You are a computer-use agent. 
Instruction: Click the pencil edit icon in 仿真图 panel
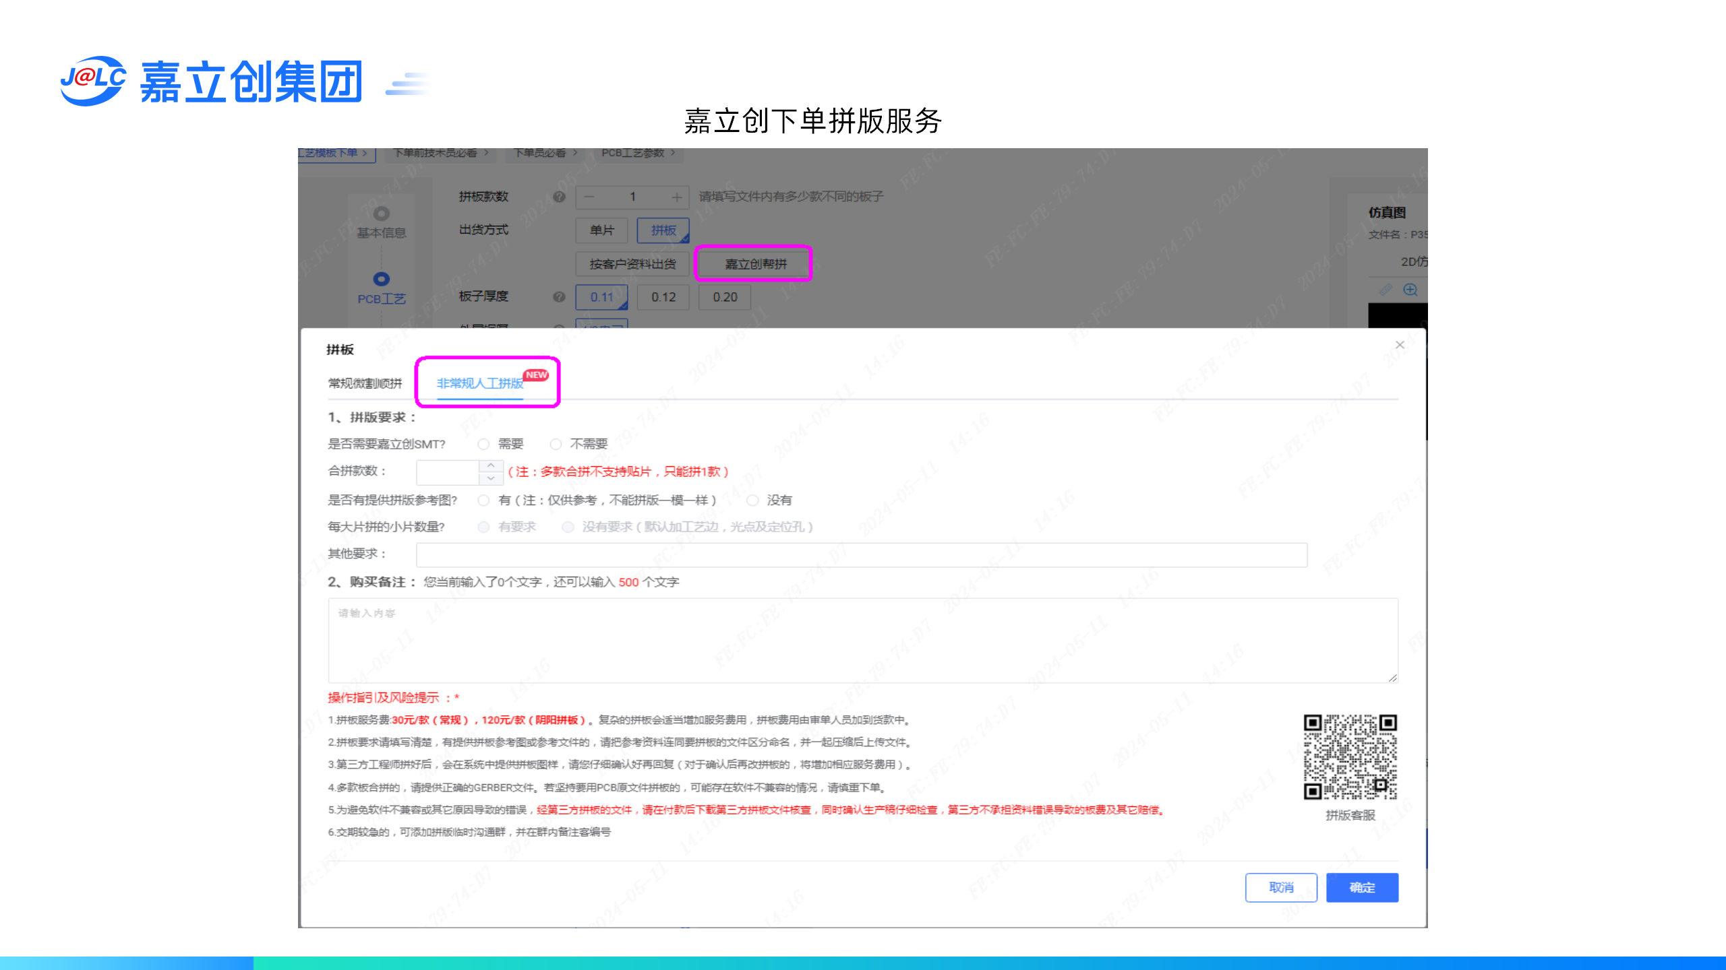coord(1386,290)
